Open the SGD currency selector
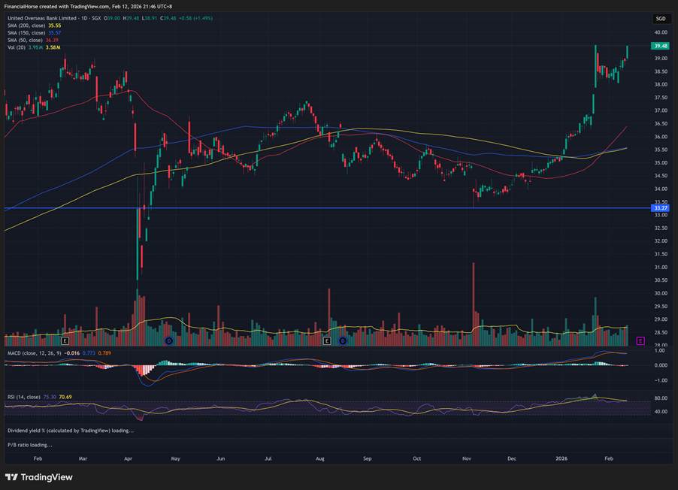678x490 pixels. 661,19
